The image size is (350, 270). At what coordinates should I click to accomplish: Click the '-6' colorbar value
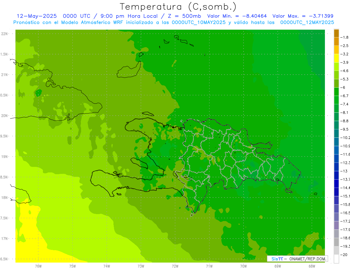tap(344, 87)
